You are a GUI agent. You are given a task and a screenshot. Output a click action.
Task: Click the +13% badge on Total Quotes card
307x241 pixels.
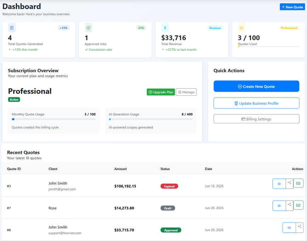coord(64,28)
